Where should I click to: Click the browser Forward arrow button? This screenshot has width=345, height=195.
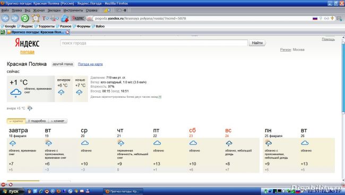click(x=15, y=18)
